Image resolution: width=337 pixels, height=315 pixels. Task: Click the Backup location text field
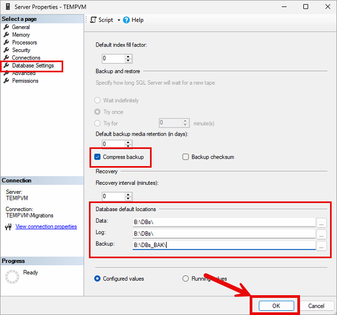point(224,245)
